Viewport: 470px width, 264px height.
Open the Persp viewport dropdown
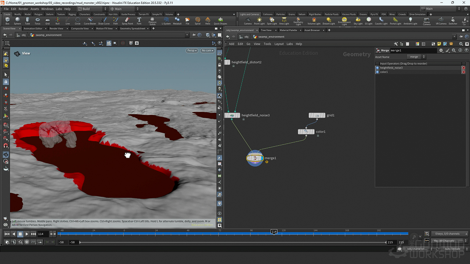[192, 51]
